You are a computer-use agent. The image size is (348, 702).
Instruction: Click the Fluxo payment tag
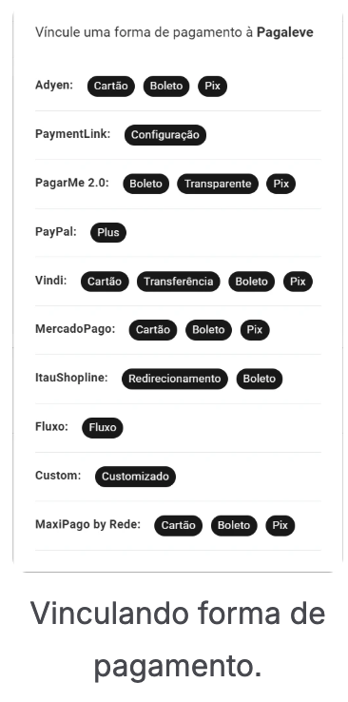click(x=103, y=427)
